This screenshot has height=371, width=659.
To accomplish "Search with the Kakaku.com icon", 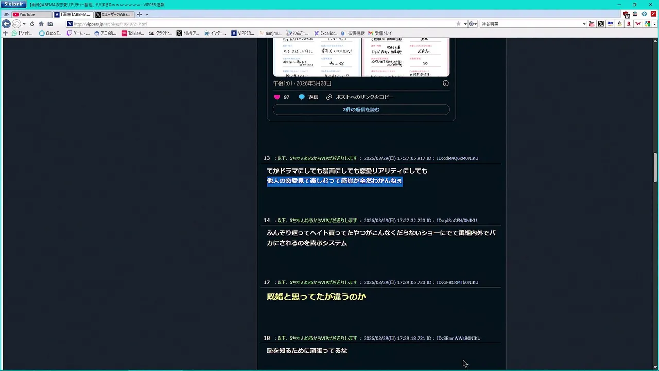I will pos(610,24).
